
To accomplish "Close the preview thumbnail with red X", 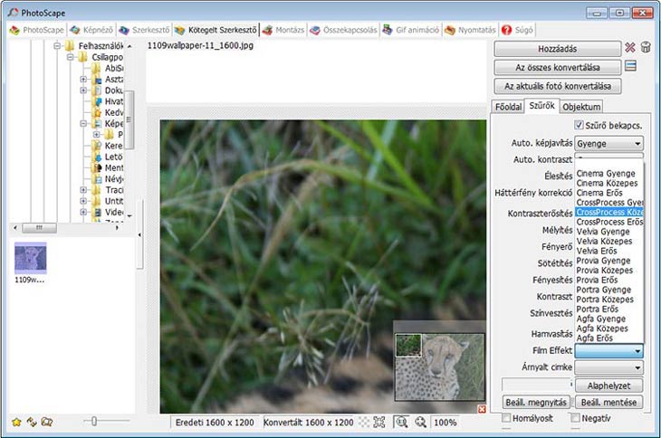I will click(x=482, y=410).
